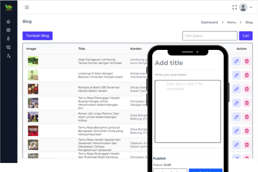This screenshot has height=172, width=258.
Task: Open the user avatar profile
Action: click(x=243, y=7)
